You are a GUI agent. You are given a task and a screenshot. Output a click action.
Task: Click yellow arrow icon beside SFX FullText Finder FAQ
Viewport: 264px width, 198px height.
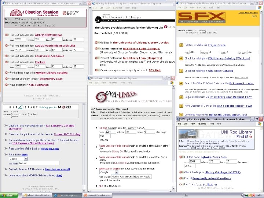181,106
